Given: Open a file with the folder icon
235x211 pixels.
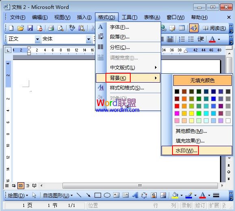Looking at the screenshot, I should (x=21, y=28).
